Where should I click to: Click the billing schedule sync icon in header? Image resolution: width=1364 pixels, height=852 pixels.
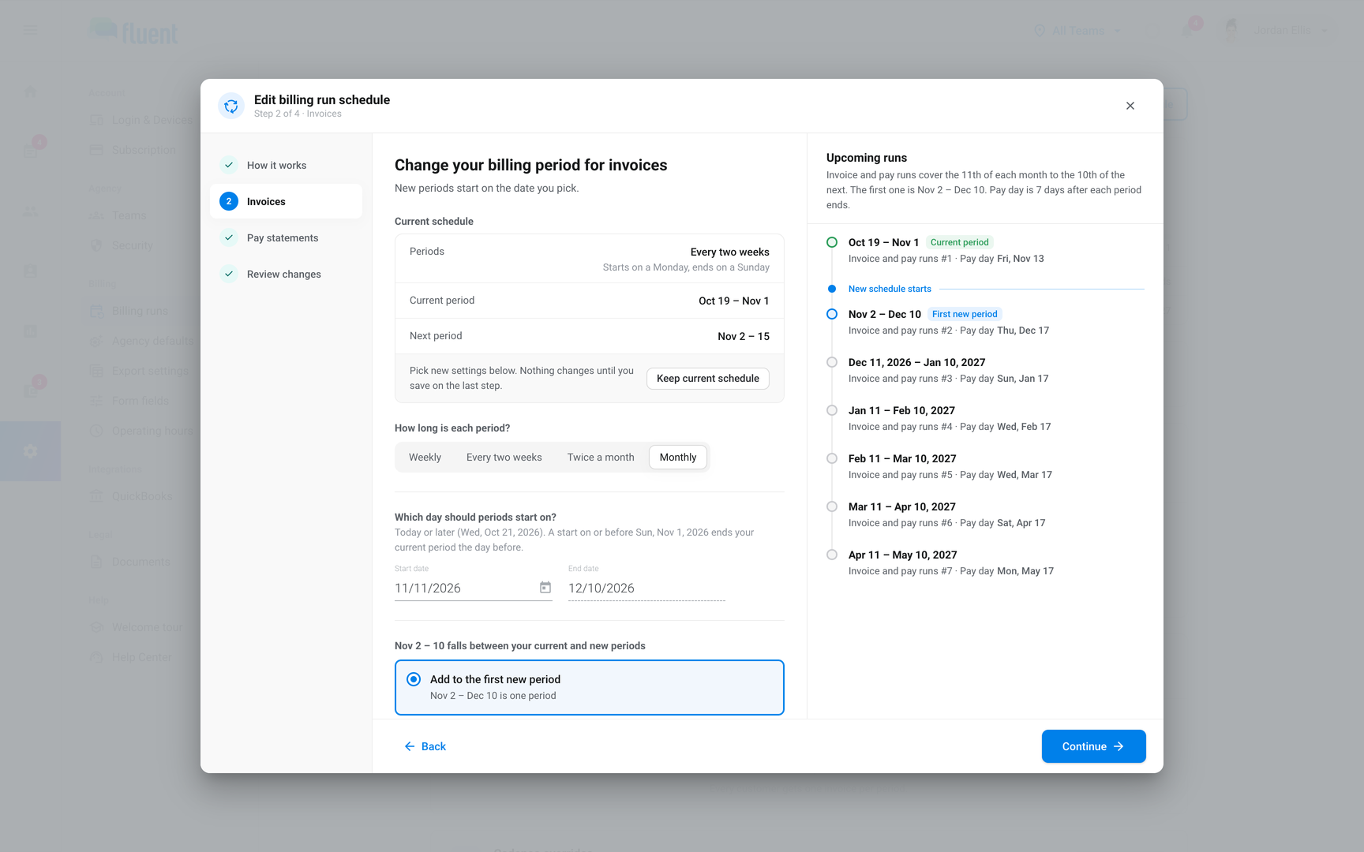coord(231,106)
